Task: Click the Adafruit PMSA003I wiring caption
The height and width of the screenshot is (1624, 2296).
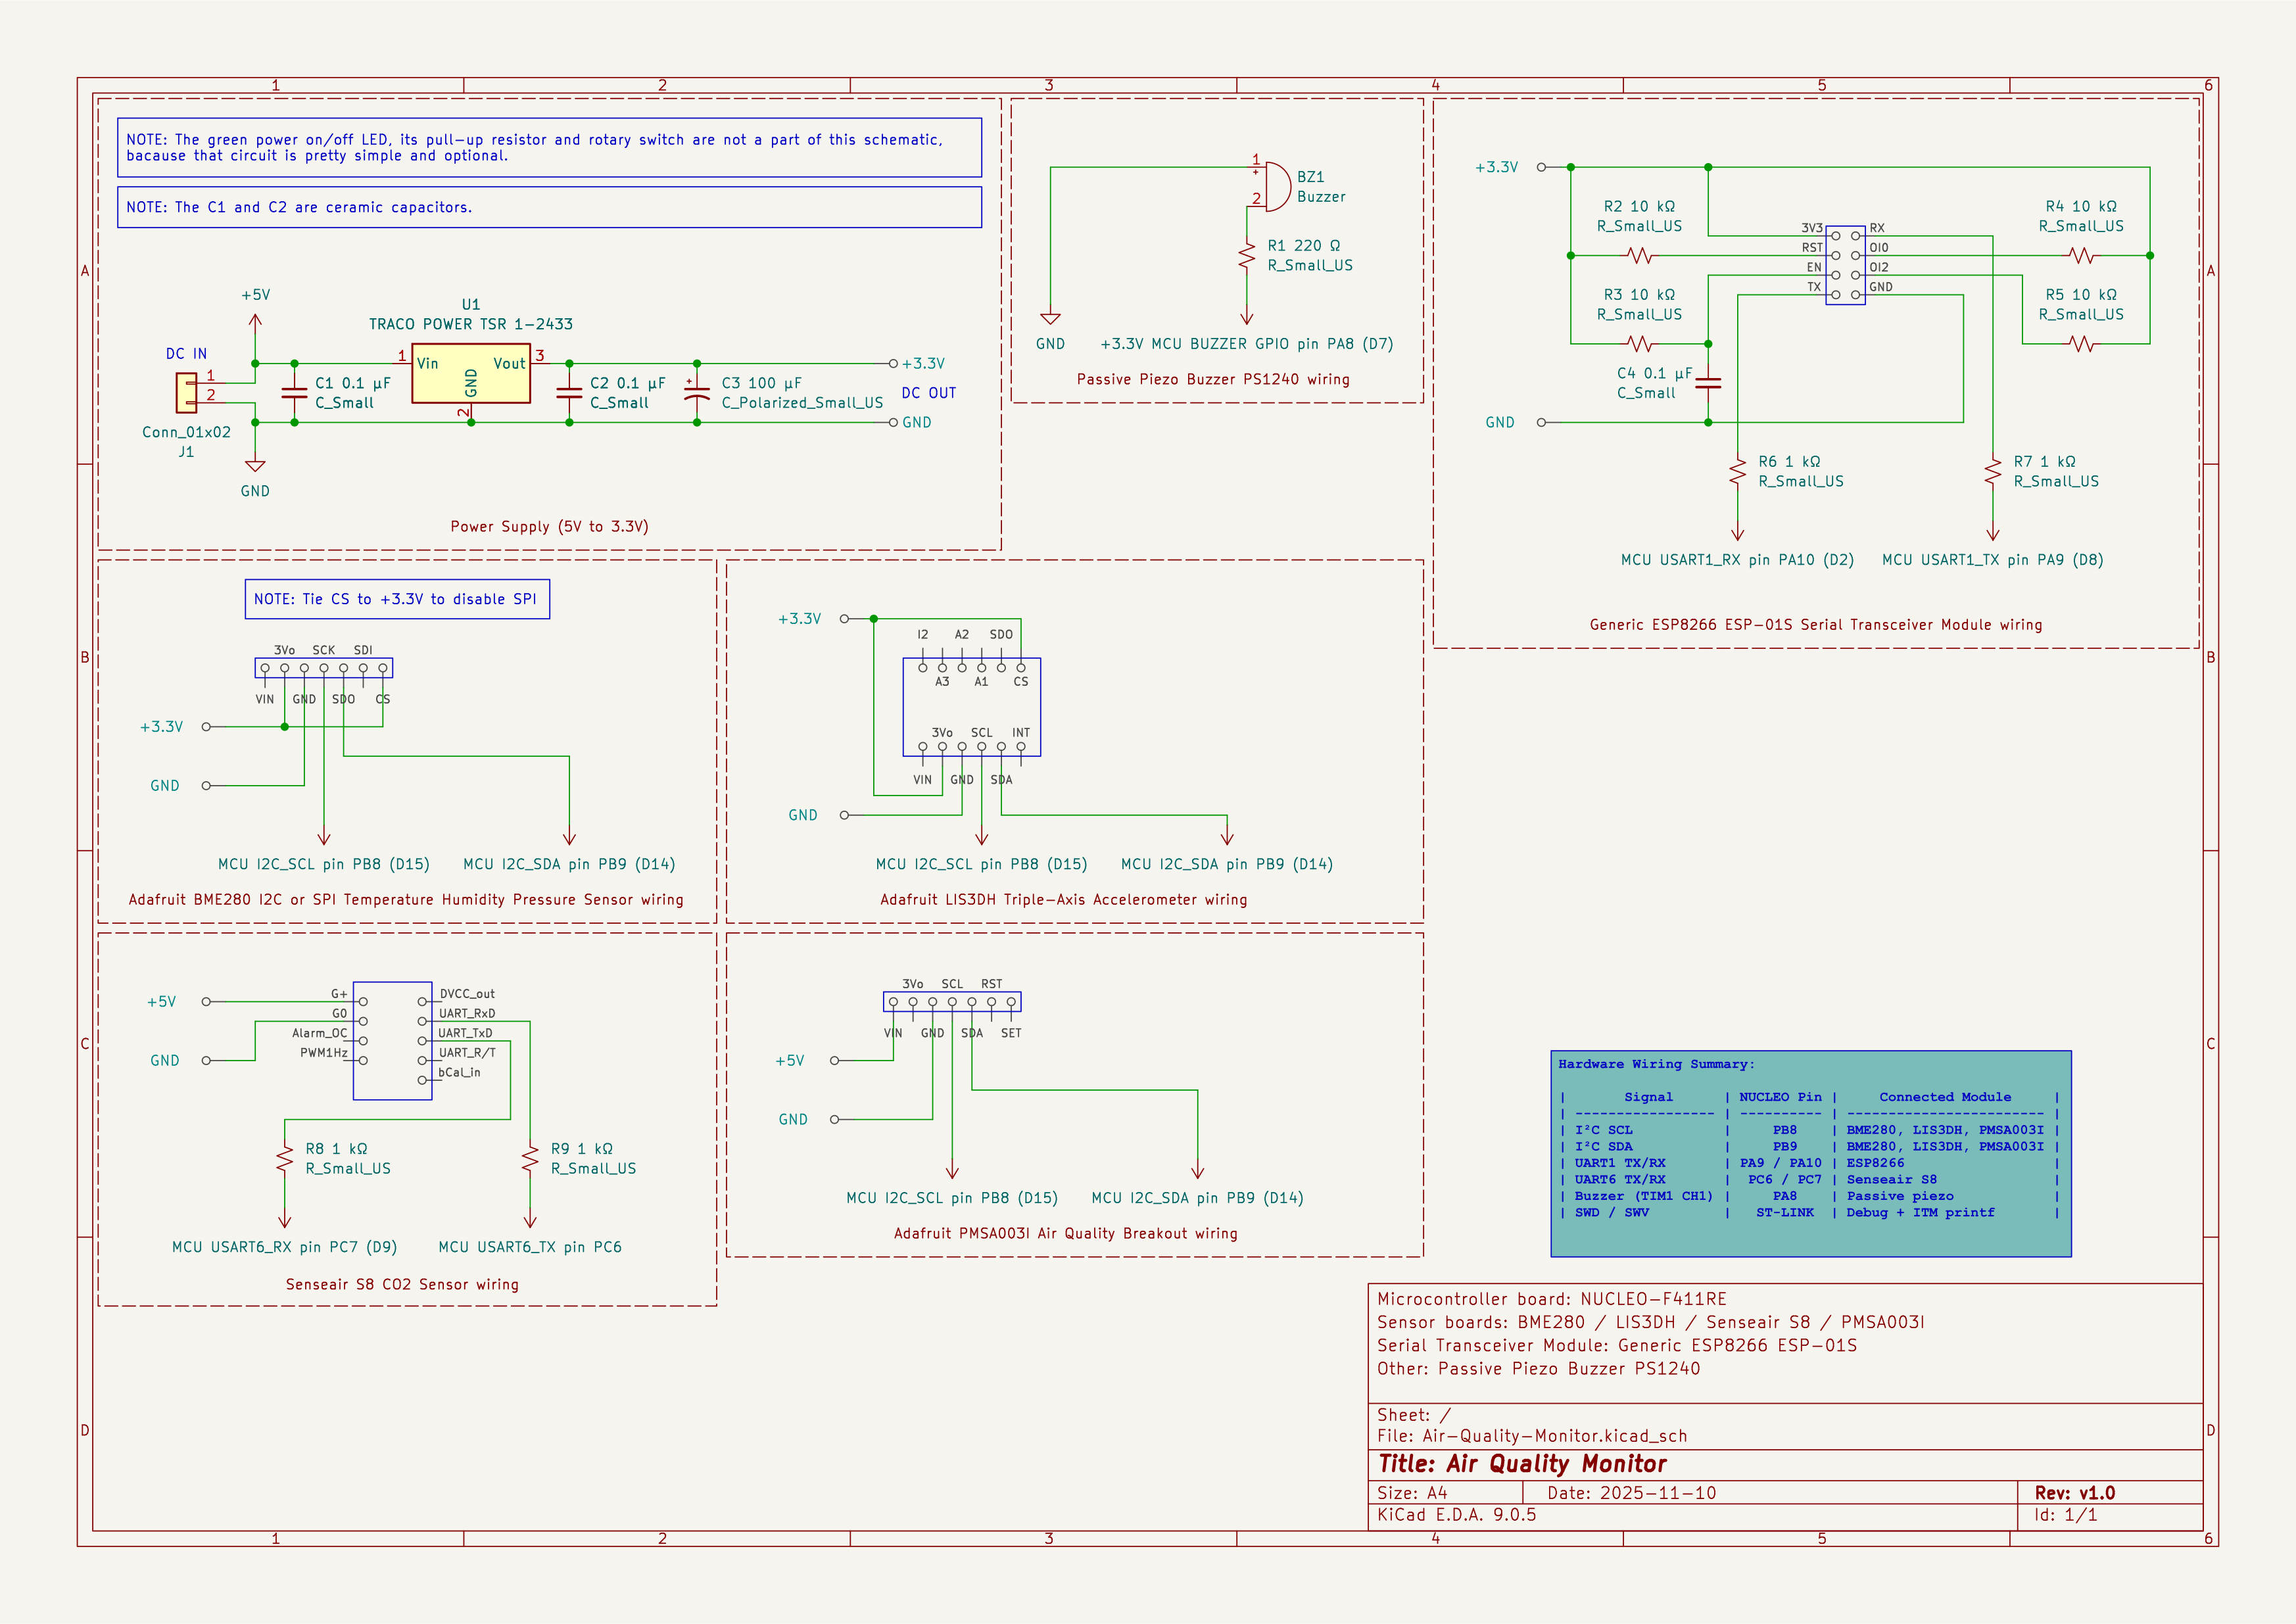Action: (1066, 1234)
